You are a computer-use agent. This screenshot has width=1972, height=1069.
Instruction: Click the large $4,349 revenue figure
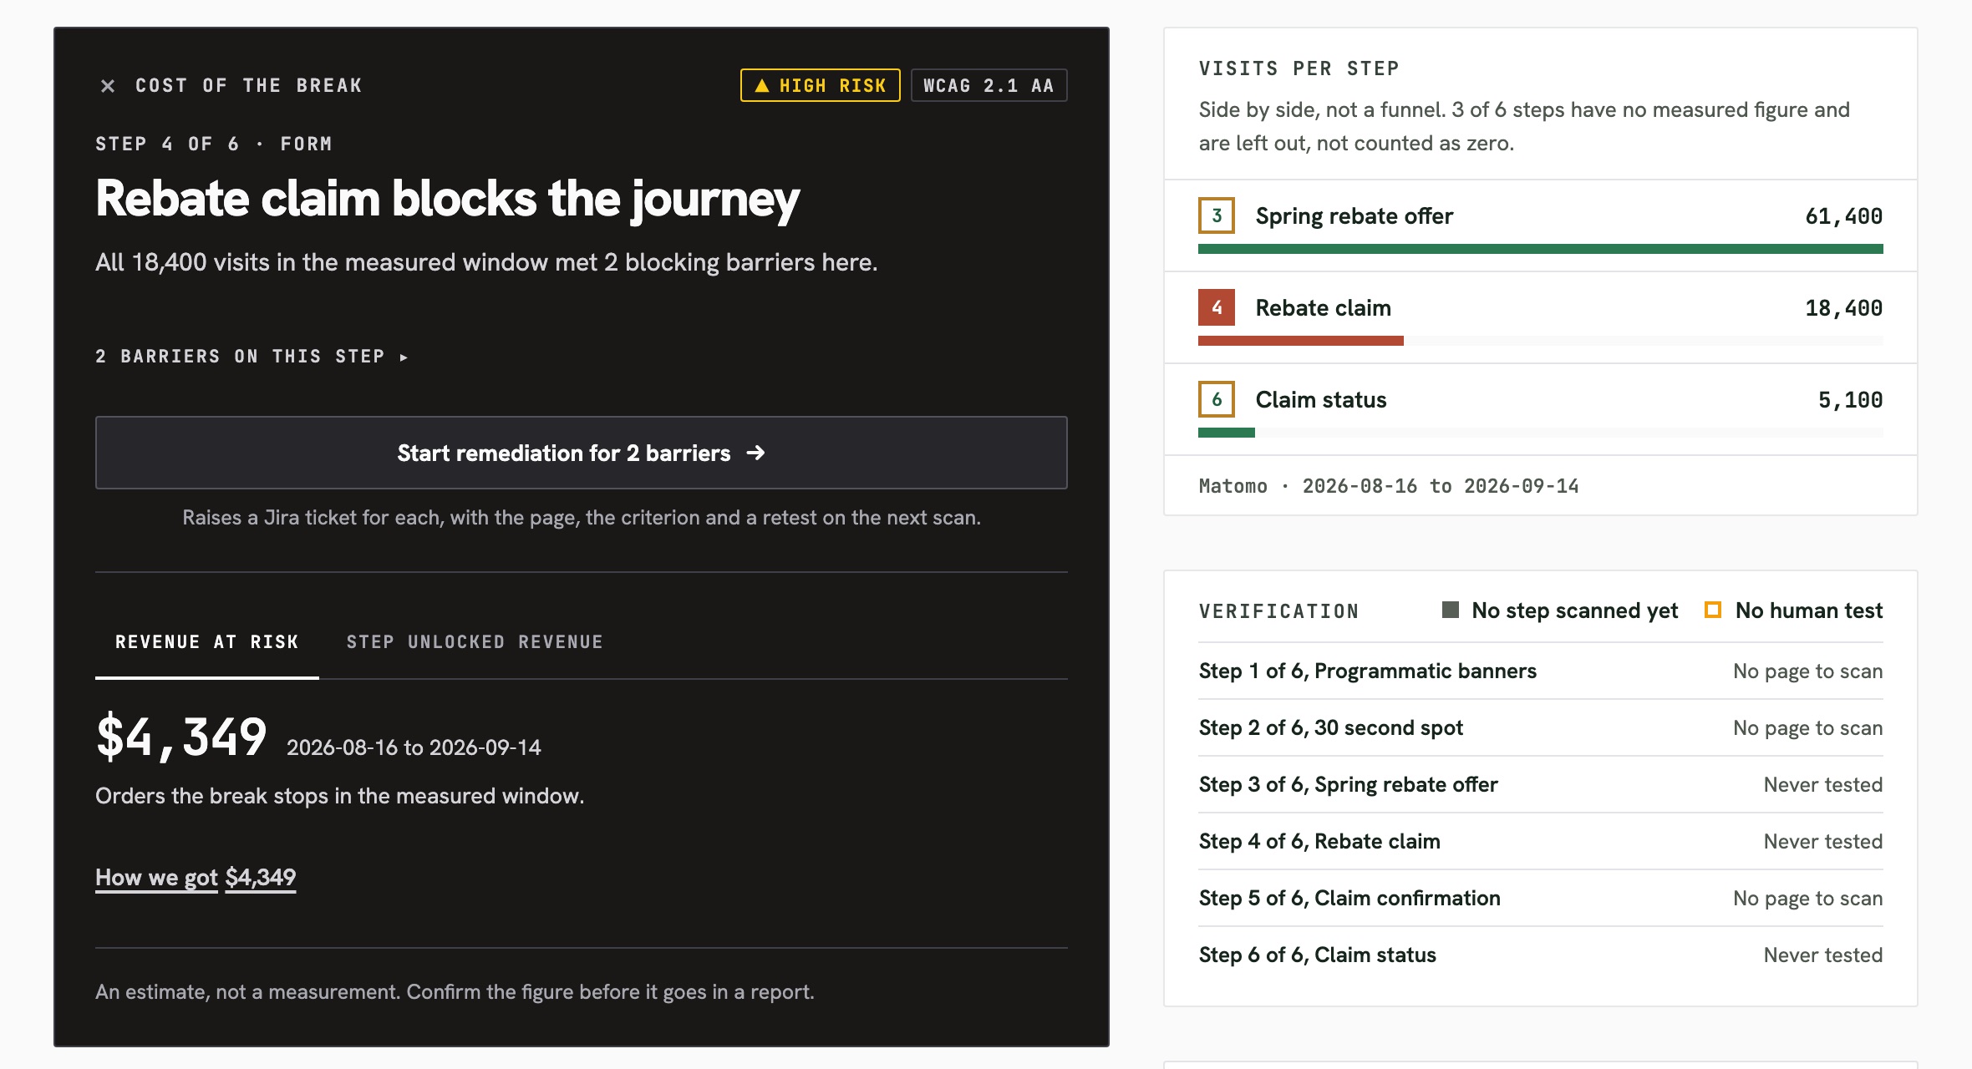(x=181, y=737)
